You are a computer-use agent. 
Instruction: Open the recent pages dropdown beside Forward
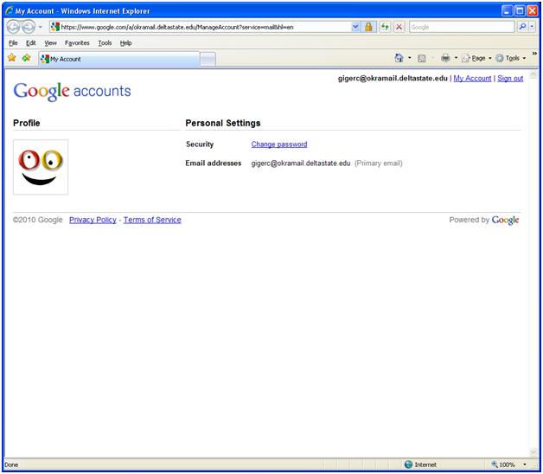(x=40, y=27)
